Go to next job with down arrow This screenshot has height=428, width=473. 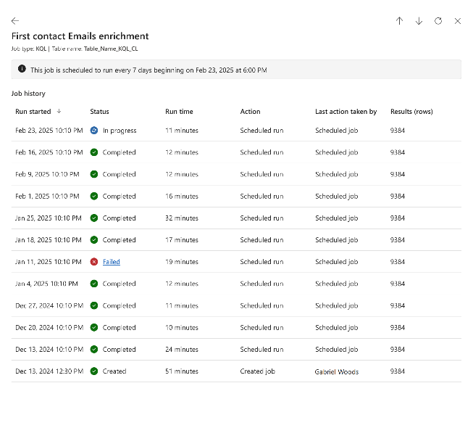(x=419, y=21)
